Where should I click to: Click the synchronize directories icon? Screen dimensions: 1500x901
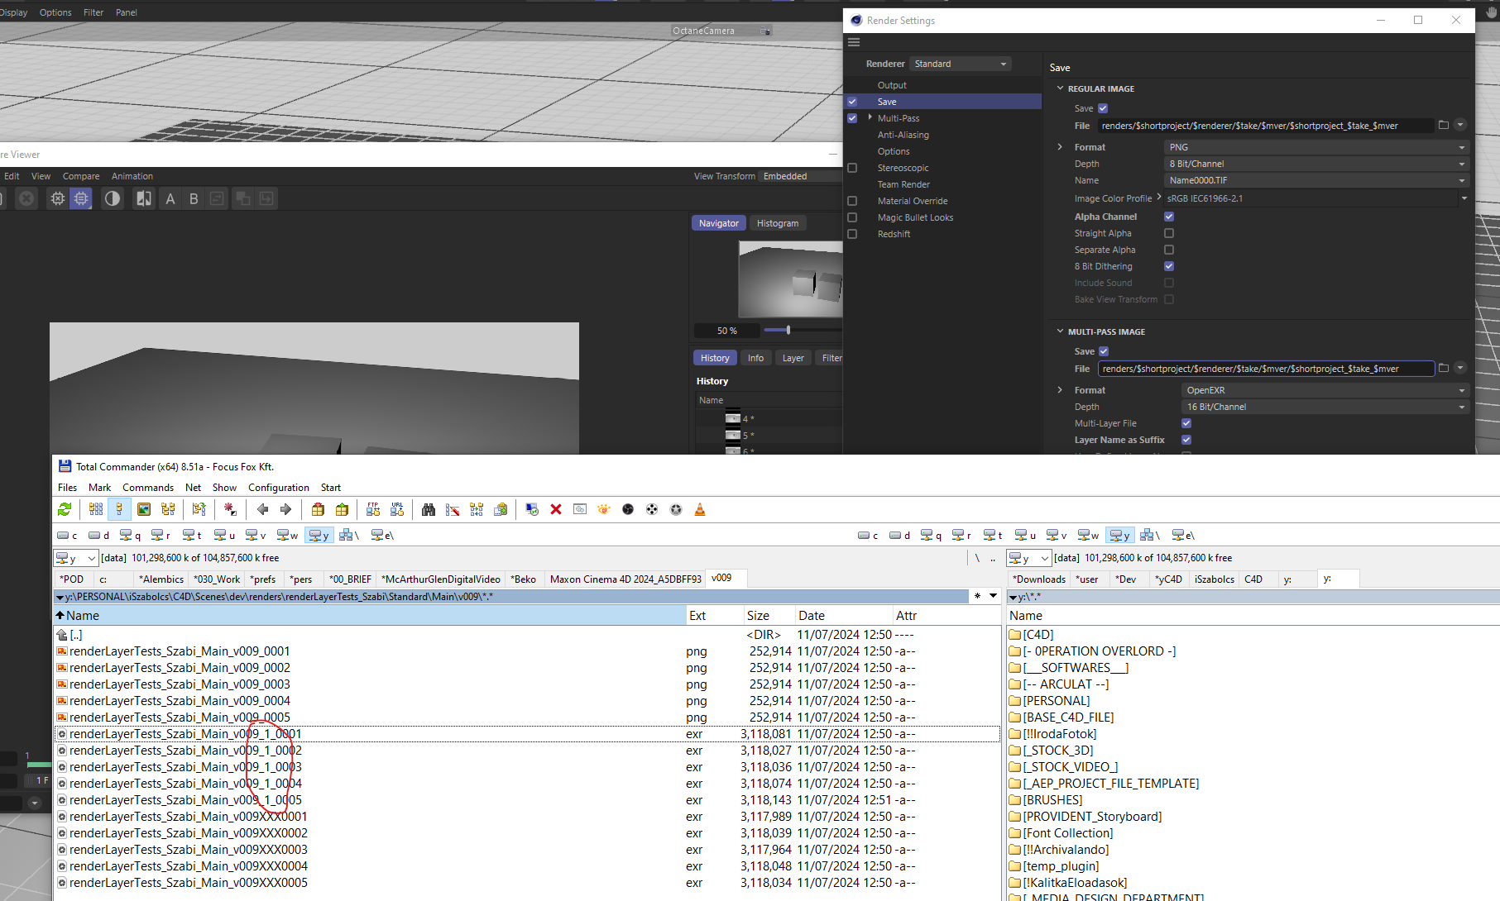click(x=477, y=509)
